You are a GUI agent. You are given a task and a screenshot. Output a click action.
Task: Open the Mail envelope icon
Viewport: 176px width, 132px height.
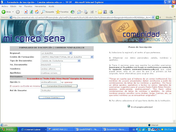tap(79, 12)
